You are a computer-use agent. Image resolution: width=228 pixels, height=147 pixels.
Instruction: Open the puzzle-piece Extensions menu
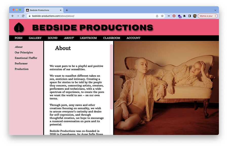tap(184, 16)
